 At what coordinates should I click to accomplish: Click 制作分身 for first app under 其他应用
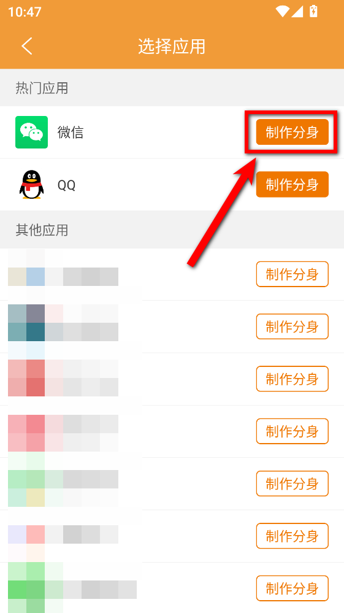(x=292, y=274)
